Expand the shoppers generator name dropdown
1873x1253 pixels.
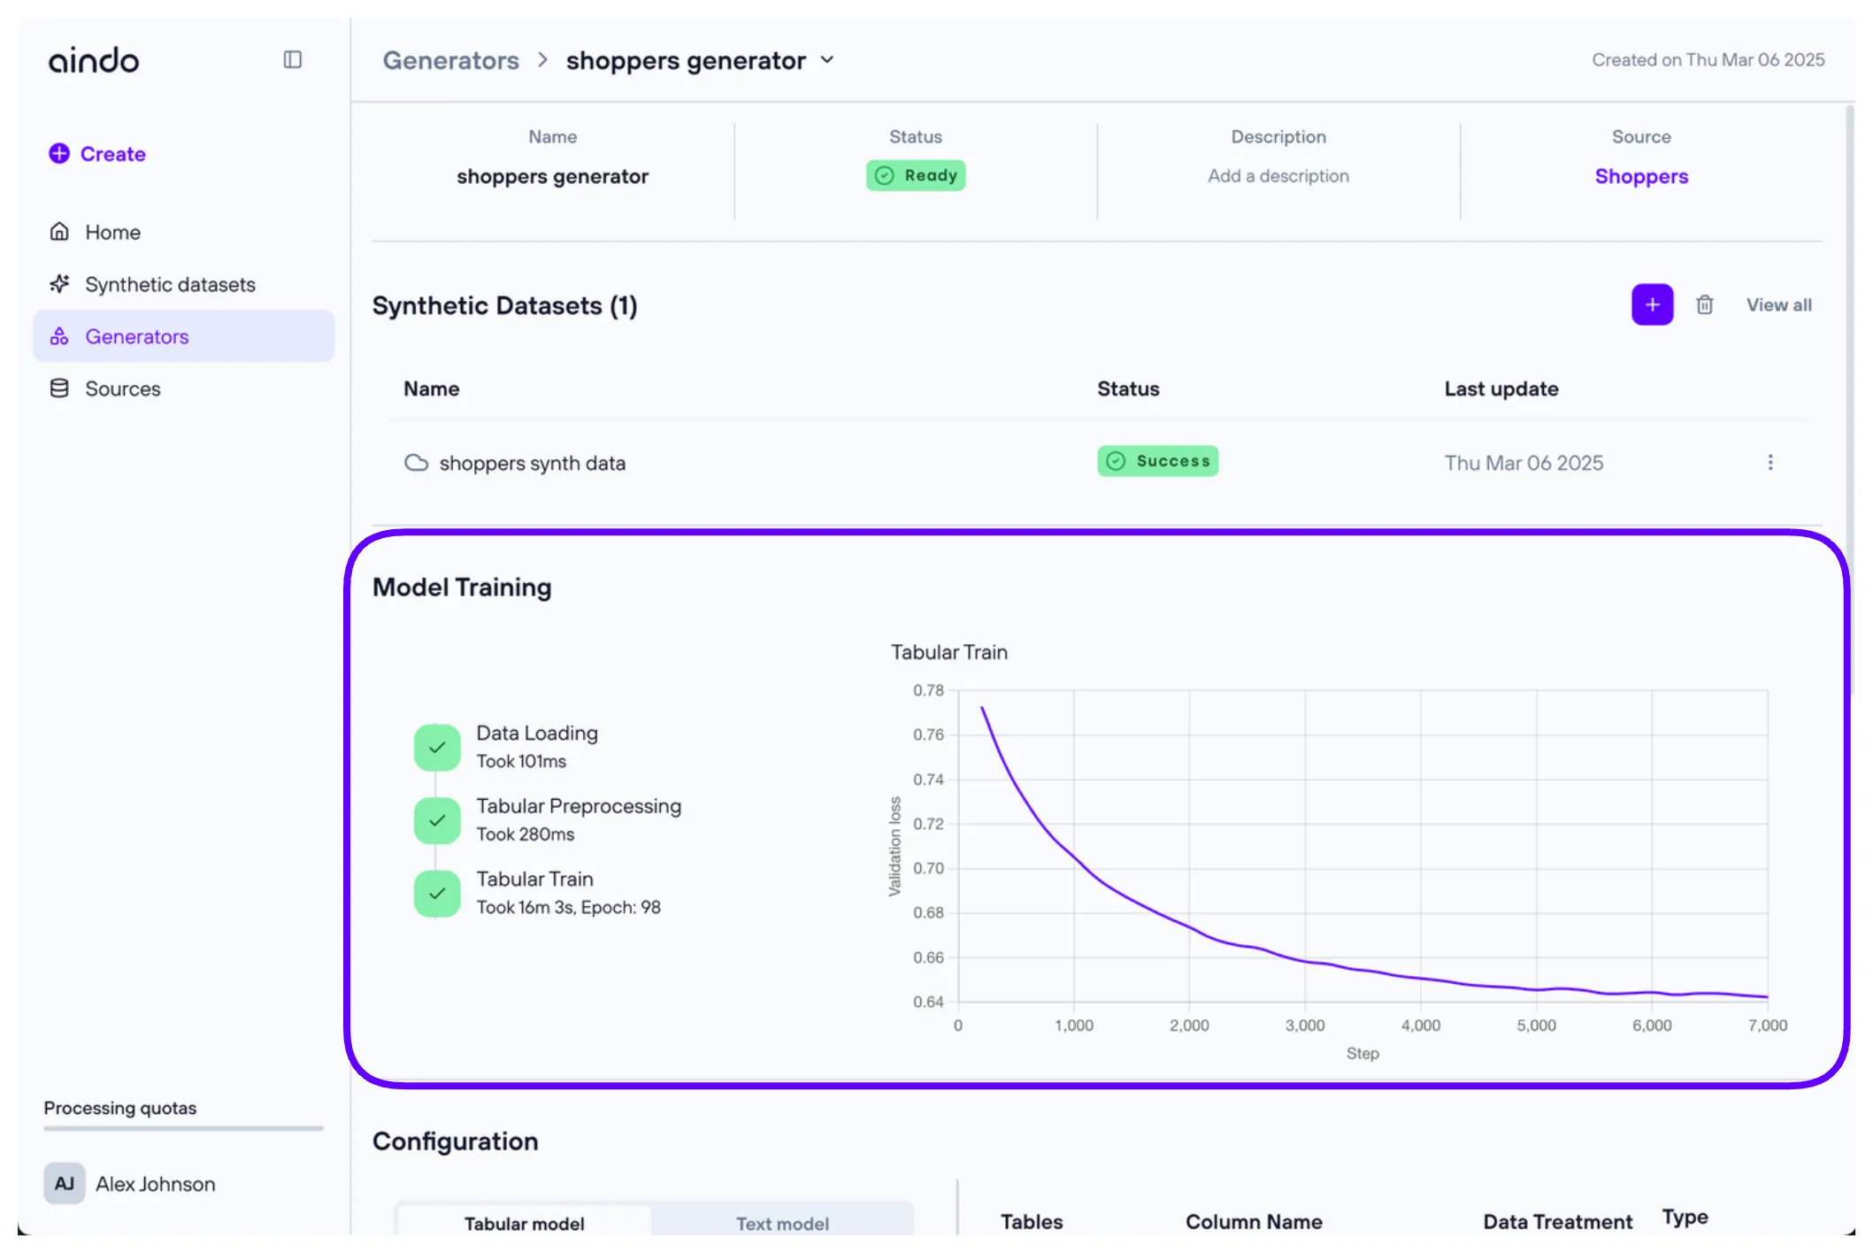point(827,60)
